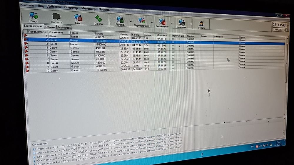Open the EN language indicator

(x=252, y=147)
